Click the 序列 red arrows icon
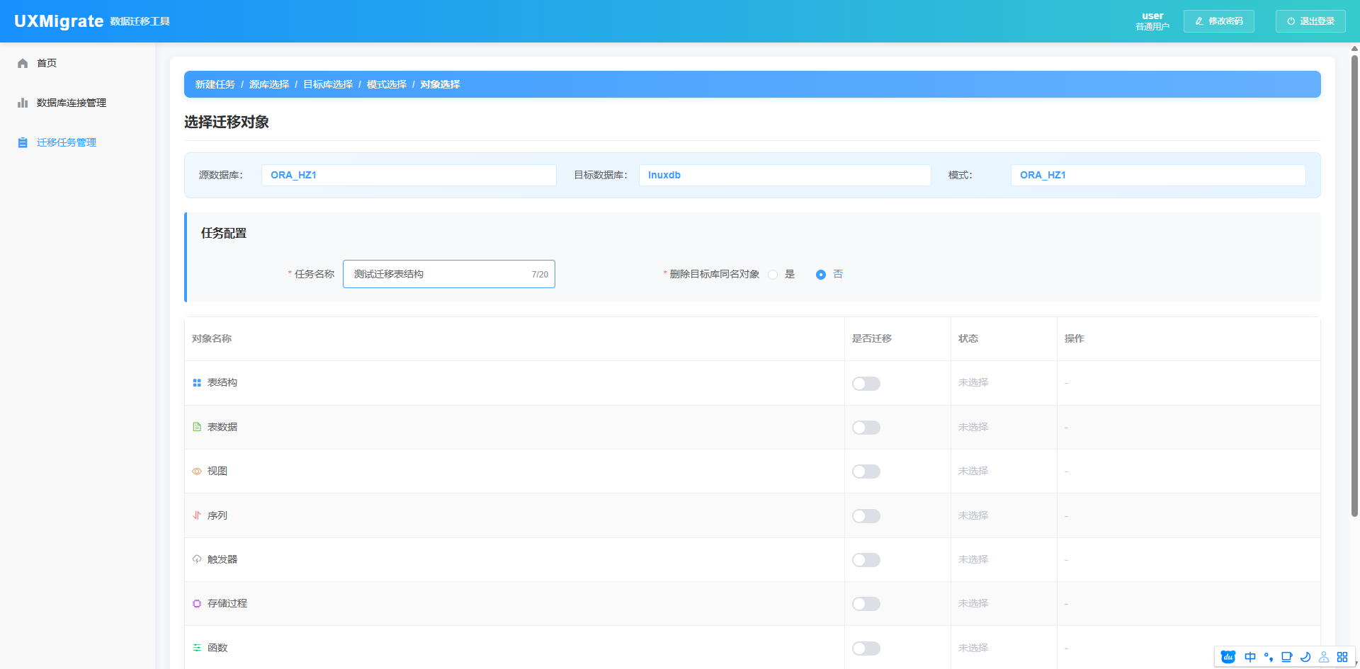The height and width of the screenshot is (669, 1360). pos(197,515)
